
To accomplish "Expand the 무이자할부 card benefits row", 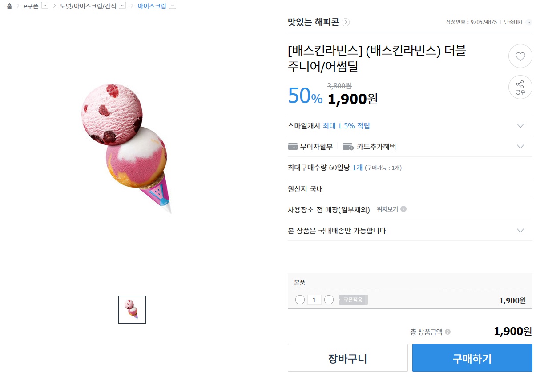I will [x=520, y=147].
